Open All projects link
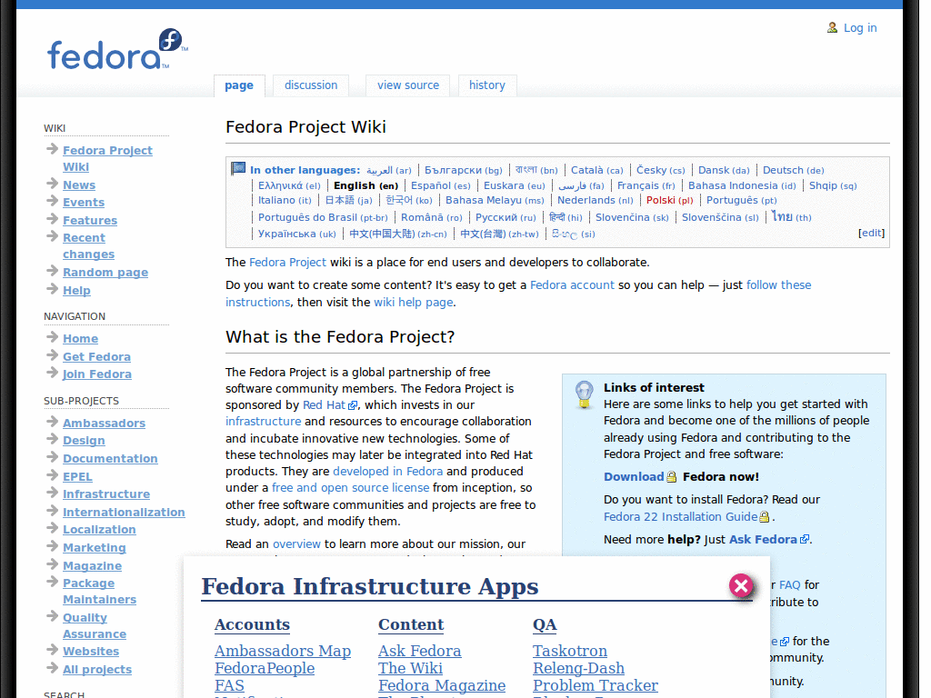 pos(97,670)
